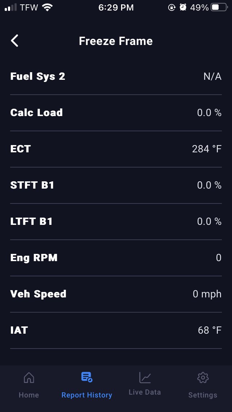Tap the Veh Speed 0 mph value
Screen dimensions: 232x412
[x=207, y=294]
